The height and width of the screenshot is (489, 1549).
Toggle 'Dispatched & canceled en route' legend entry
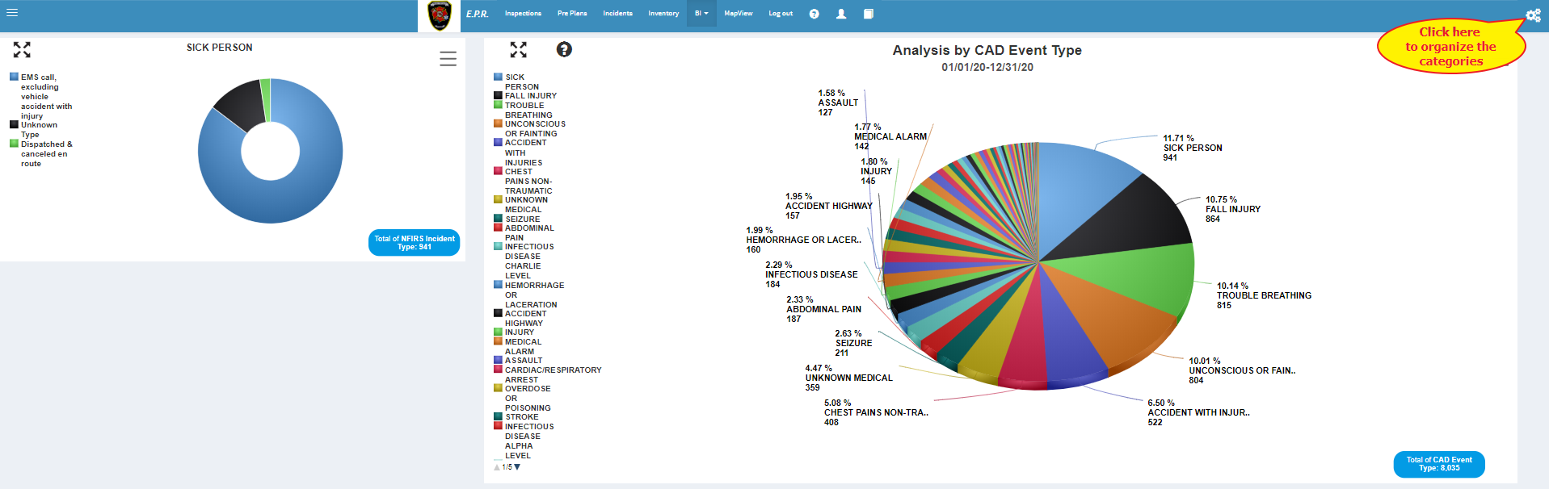click(x=41, y=153)
